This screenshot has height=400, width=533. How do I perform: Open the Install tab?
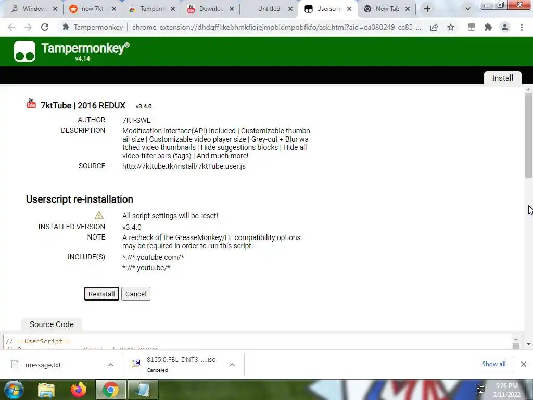tap(502, 78)
